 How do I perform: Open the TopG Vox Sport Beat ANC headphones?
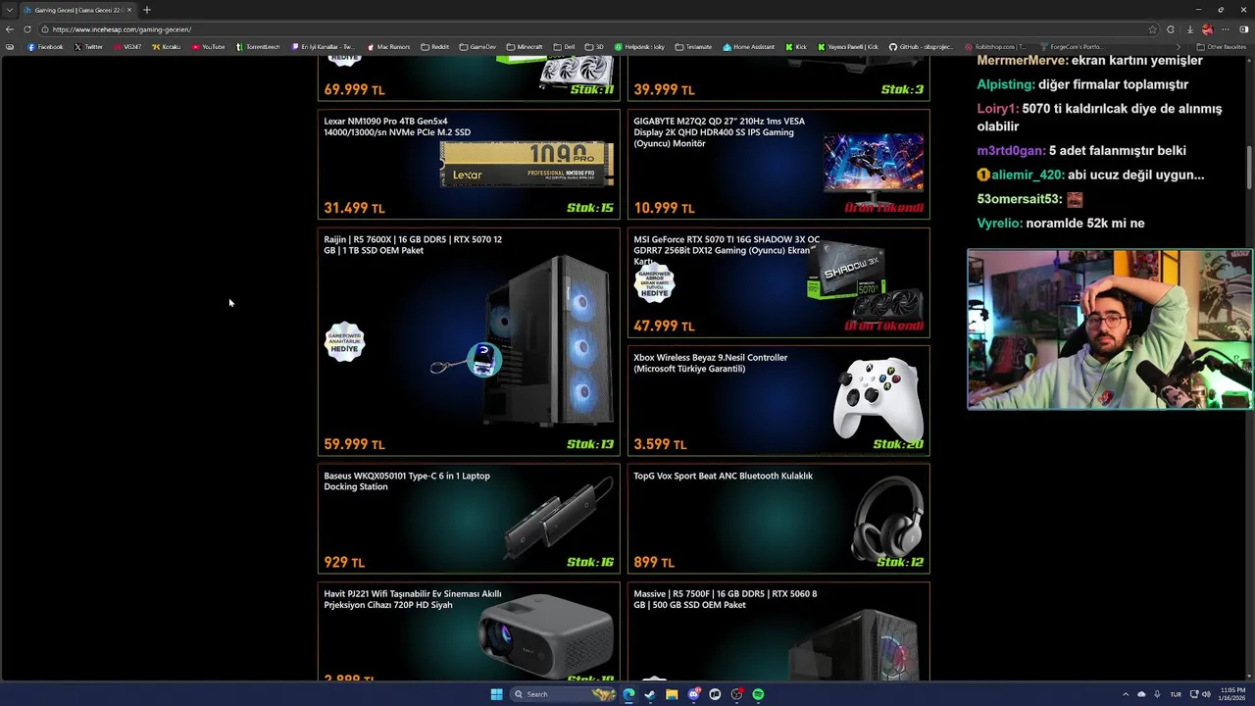[x=778, y=518]
